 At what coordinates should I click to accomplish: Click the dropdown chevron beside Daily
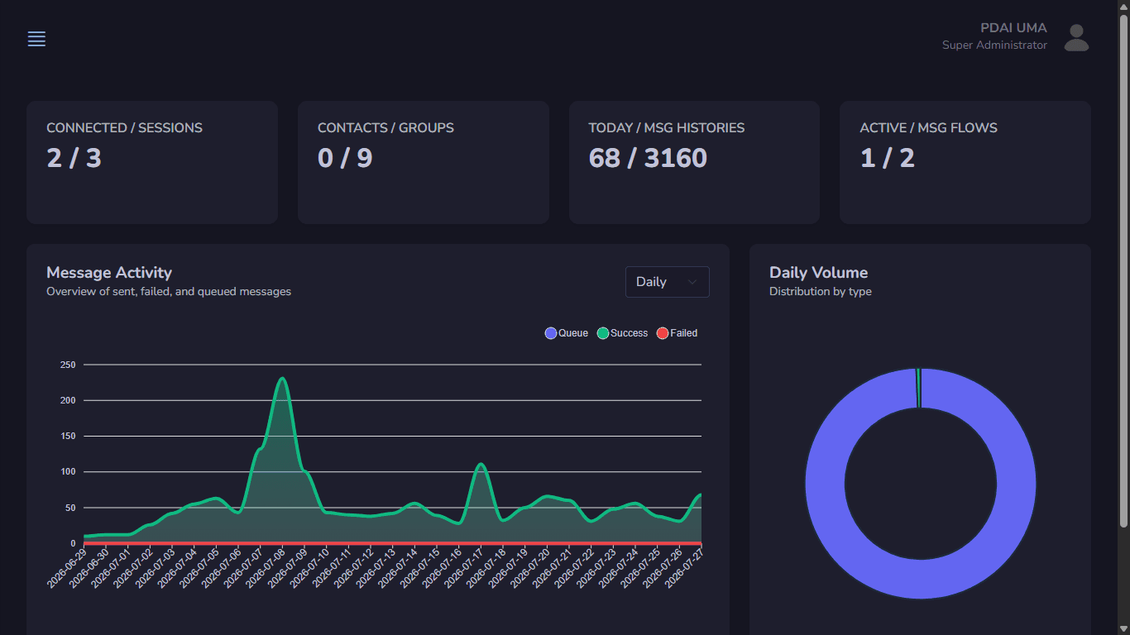(x=692, y=282)
